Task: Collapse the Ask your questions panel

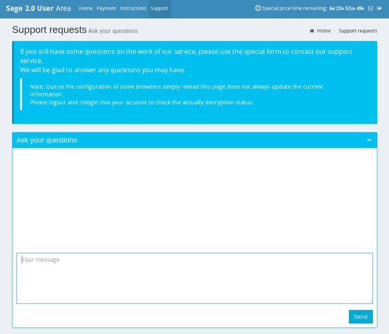Action: click(x=369, y=140)
